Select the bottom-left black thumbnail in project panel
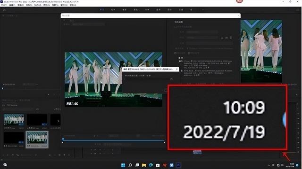The image size is (302, 169). [x=14, y=138]
